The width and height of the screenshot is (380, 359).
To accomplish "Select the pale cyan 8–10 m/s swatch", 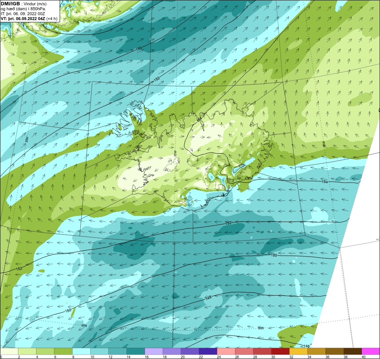I will coord(81,351).
